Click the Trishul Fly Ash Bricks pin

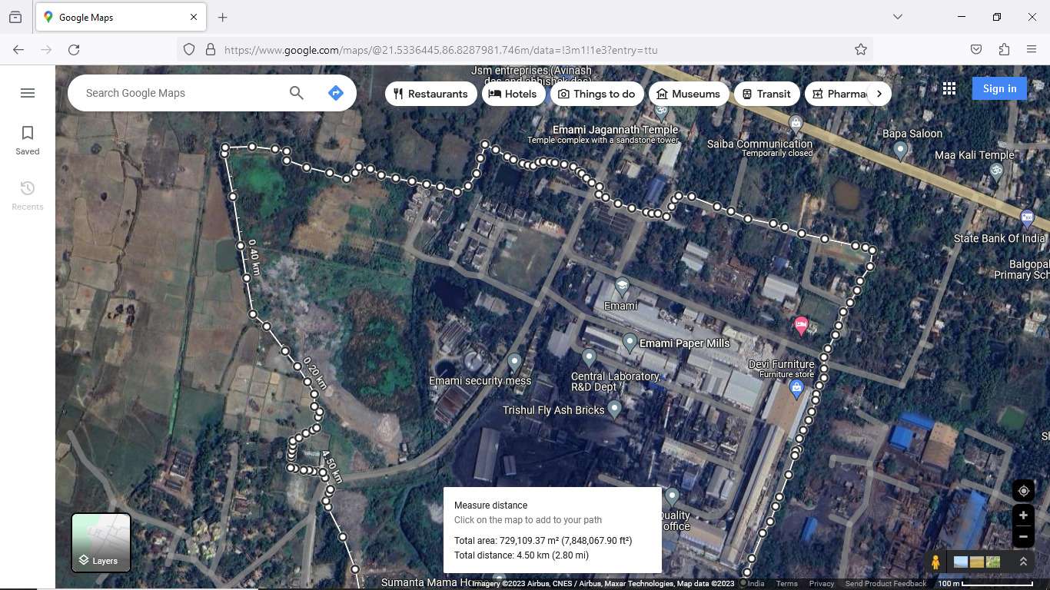(x=614, y=409)
